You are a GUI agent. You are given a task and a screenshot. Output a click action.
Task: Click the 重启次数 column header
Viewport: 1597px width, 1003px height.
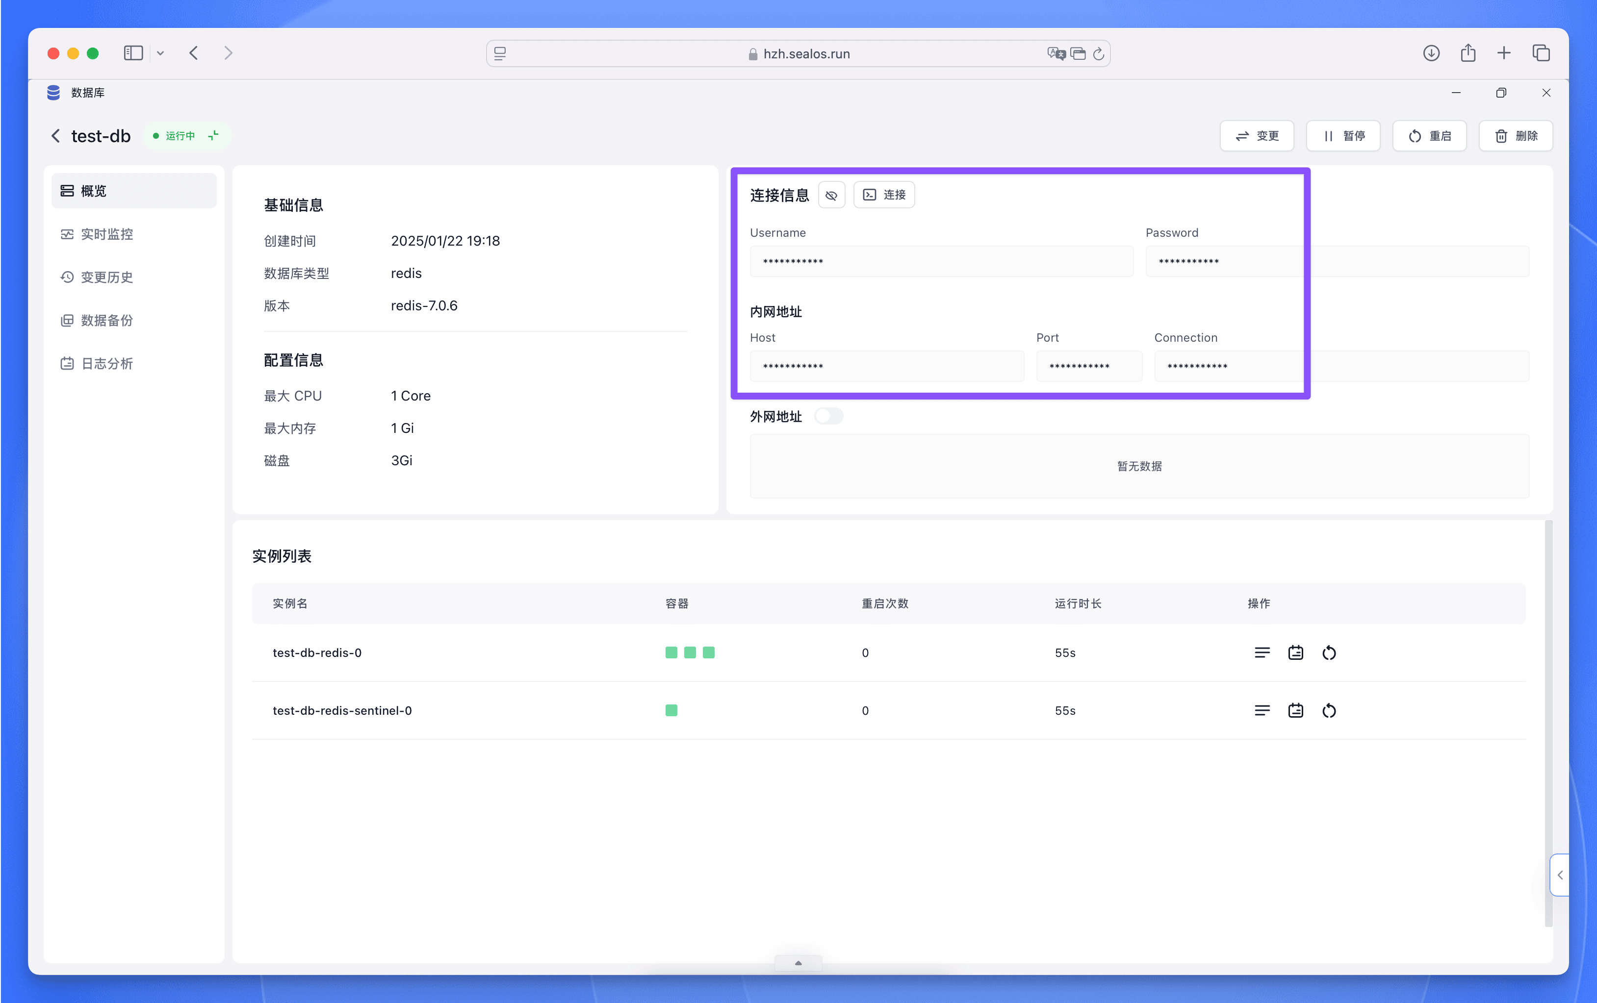point(885,603)
